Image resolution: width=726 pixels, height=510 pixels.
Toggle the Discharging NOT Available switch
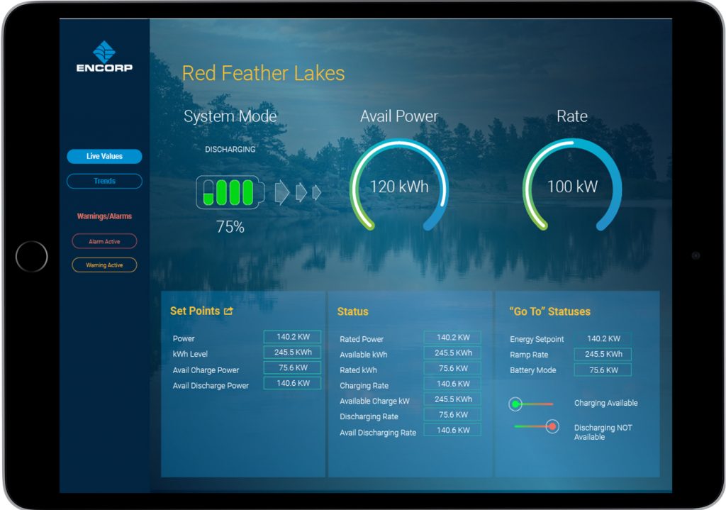537,427
